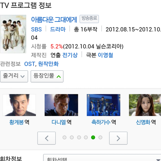Open the SBS channel link
Viewport: 161px width, 161px height.
coord(36,29)
